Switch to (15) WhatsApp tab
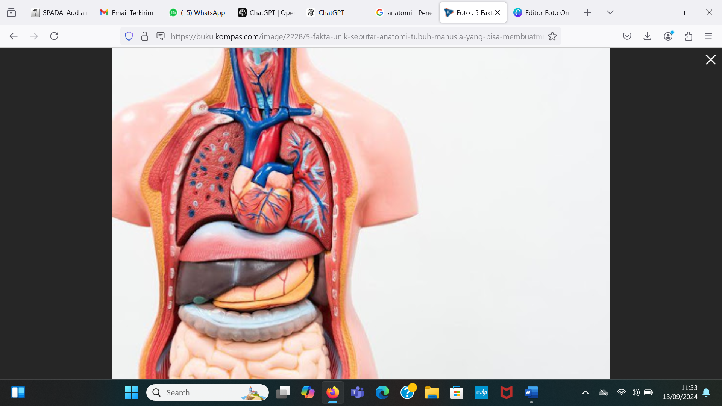The width and height of the screenshot is (722, 406). tap(197, 13)
